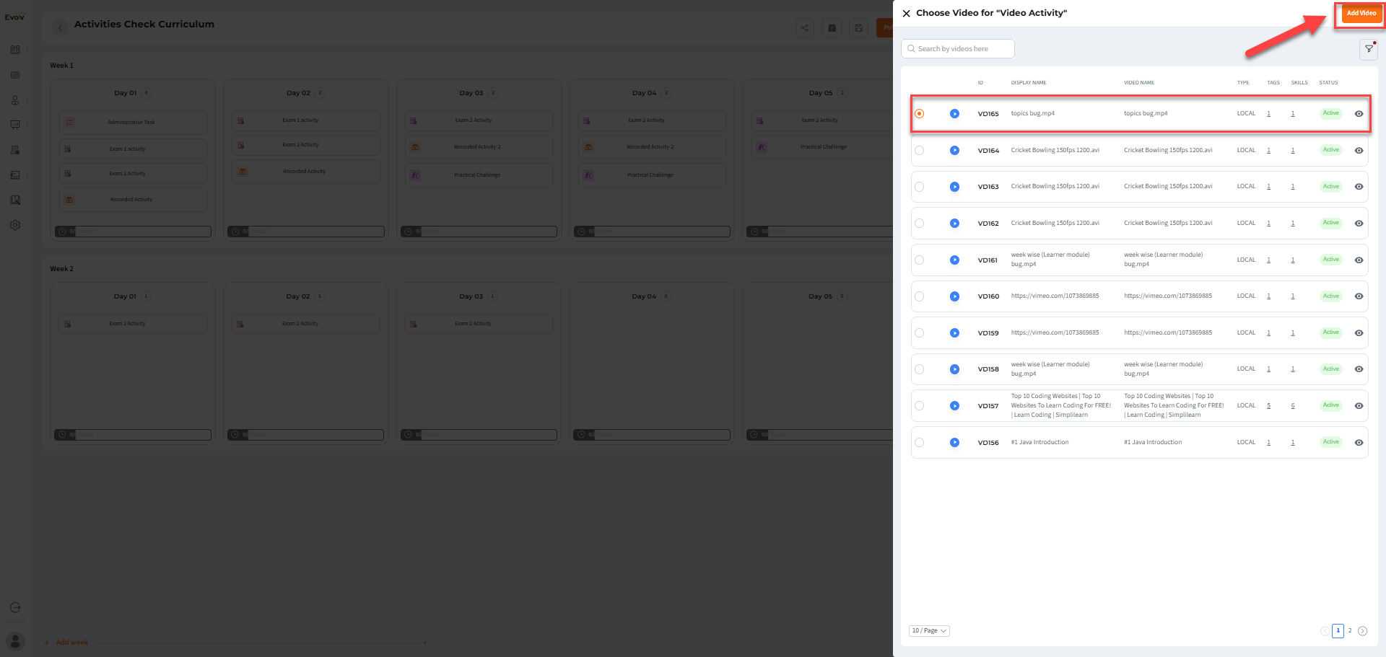Click the Search by videos field
Screen dimensions: 1386x657
(958, 49)
